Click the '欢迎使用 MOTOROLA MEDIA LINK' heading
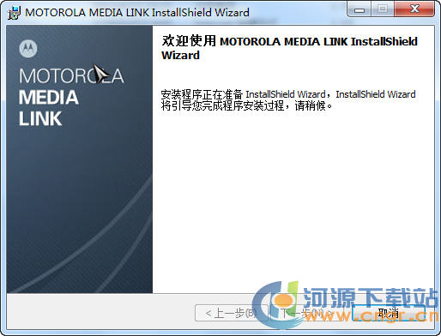 pos(289,48)
